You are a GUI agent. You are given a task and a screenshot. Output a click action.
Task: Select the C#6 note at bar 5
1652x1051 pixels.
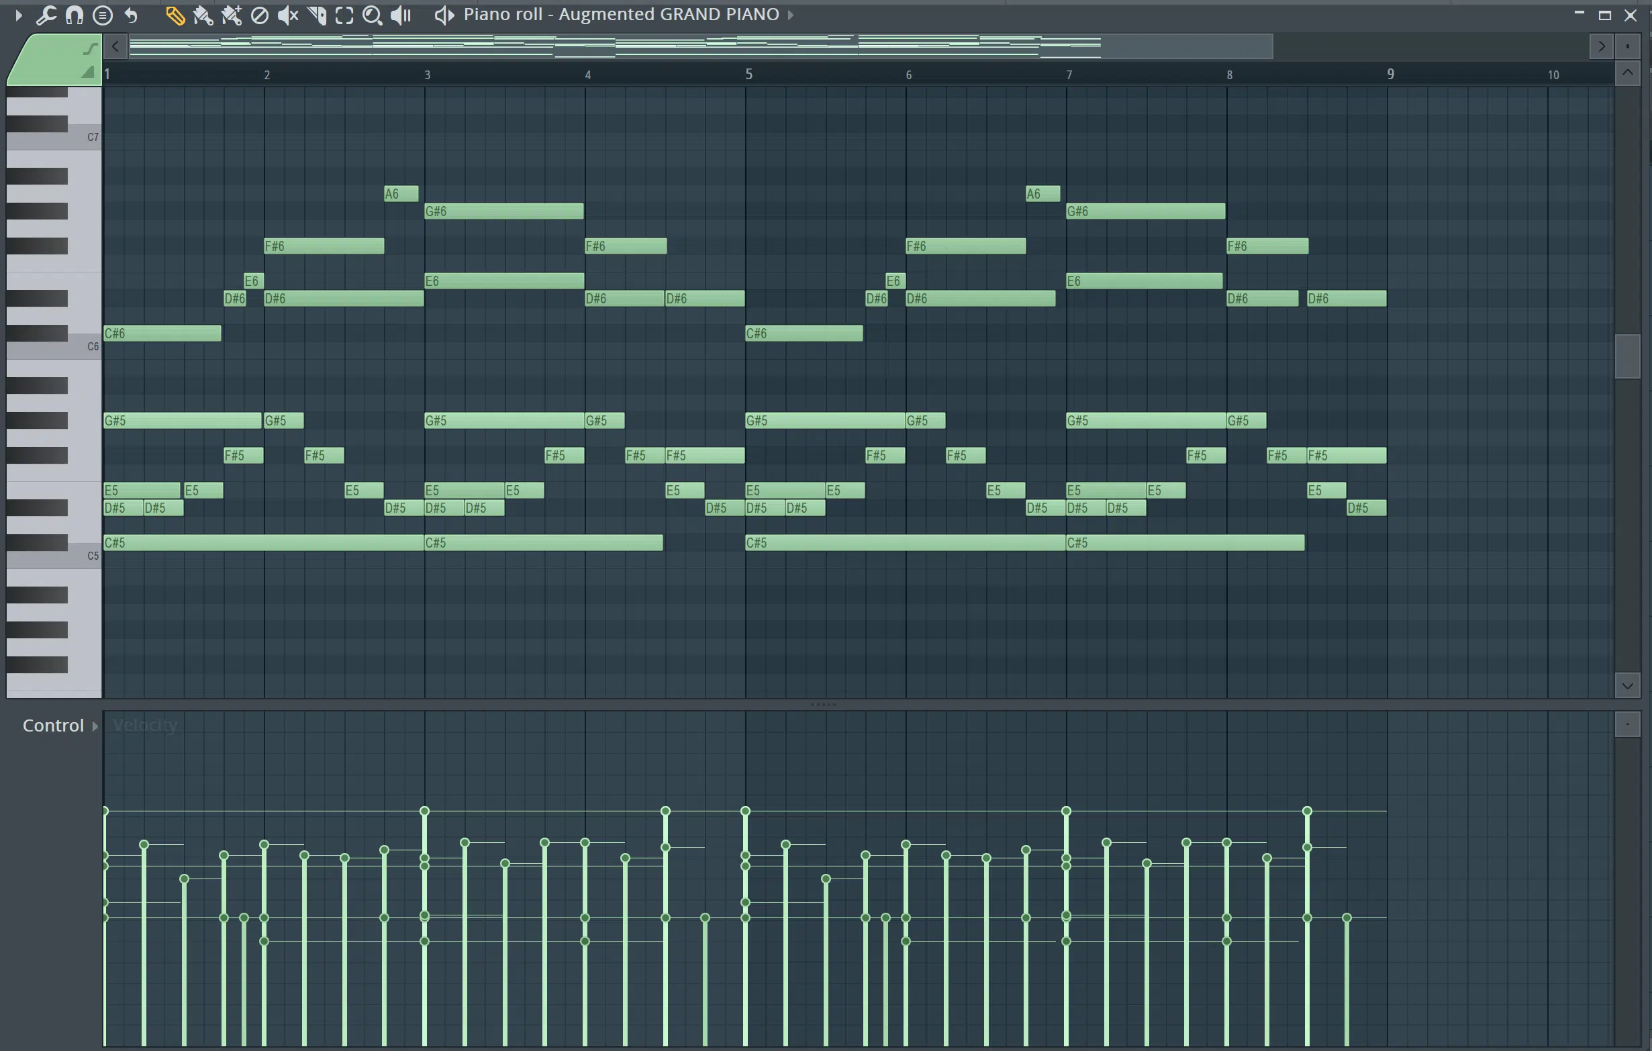(x=804, y=333)
